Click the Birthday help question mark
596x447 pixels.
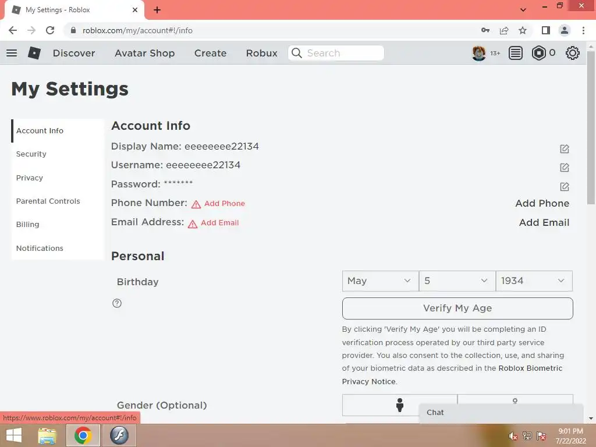pos(117,303)
